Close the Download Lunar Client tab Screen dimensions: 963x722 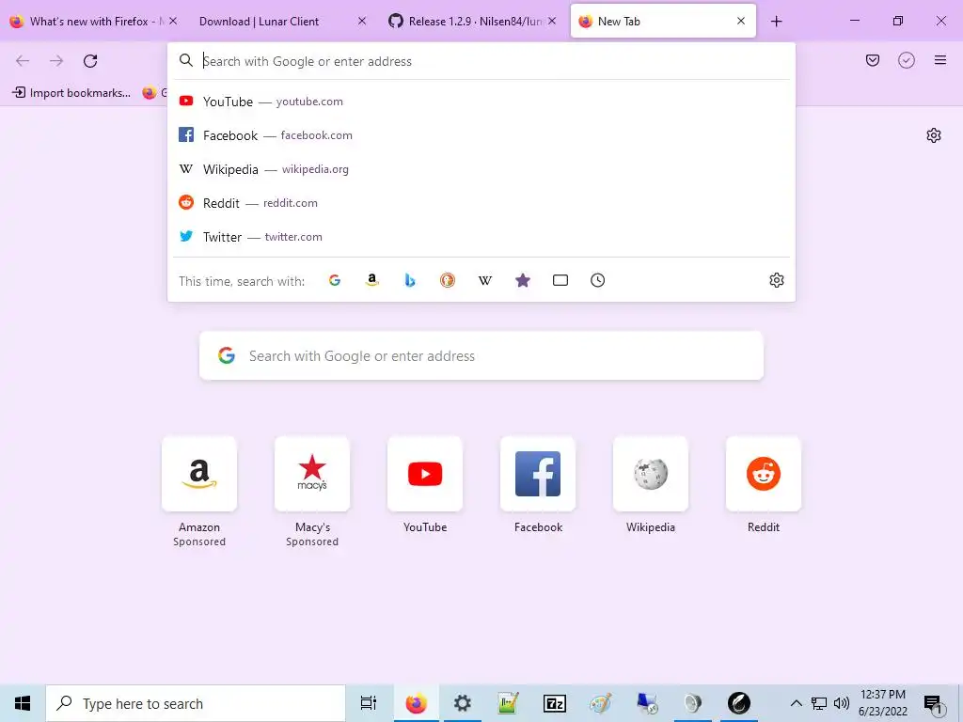362,21
